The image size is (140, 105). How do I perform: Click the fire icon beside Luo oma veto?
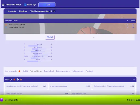pos(19,71)
